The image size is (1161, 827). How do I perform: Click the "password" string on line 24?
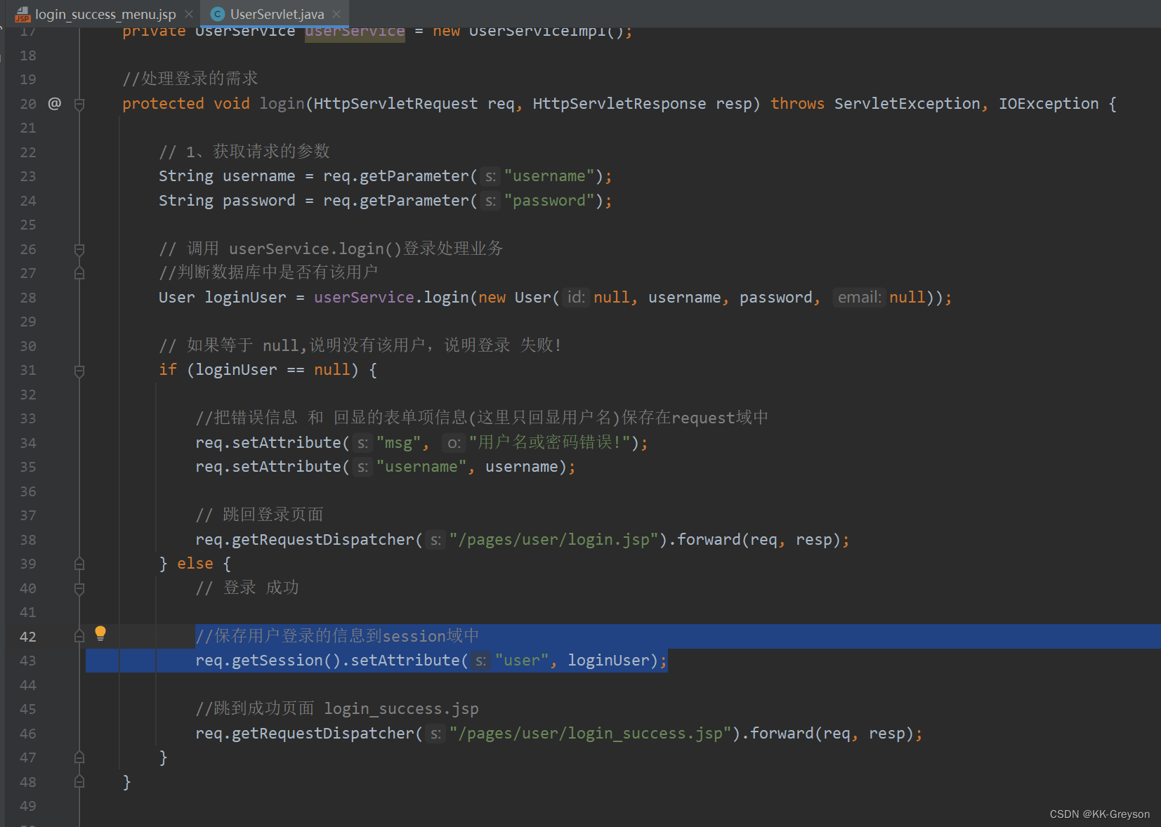coord(549,201)
